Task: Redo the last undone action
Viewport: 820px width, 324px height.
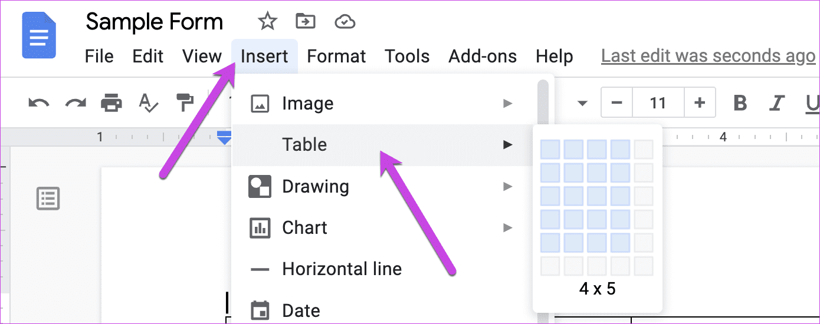Action: point(76,103)
